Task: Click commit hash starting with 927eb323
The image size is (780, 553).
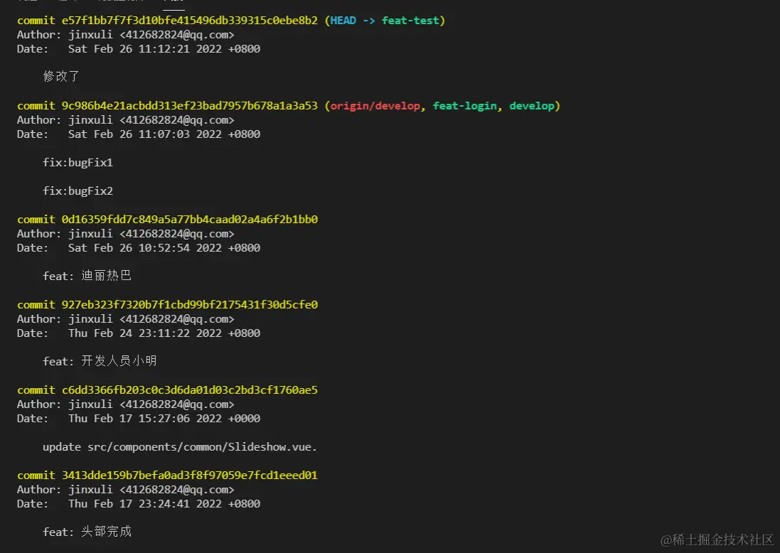Action: click(189, 305)
